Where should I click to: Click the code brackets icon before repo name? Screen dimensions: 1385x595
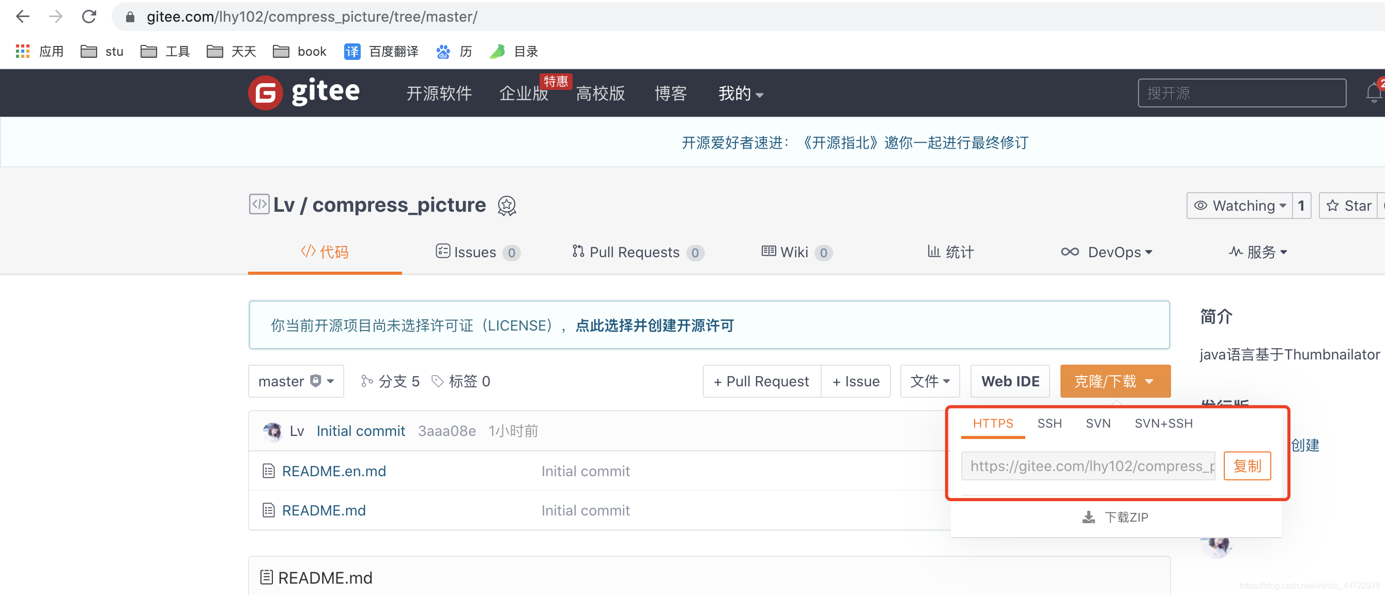tap(258, 204)
